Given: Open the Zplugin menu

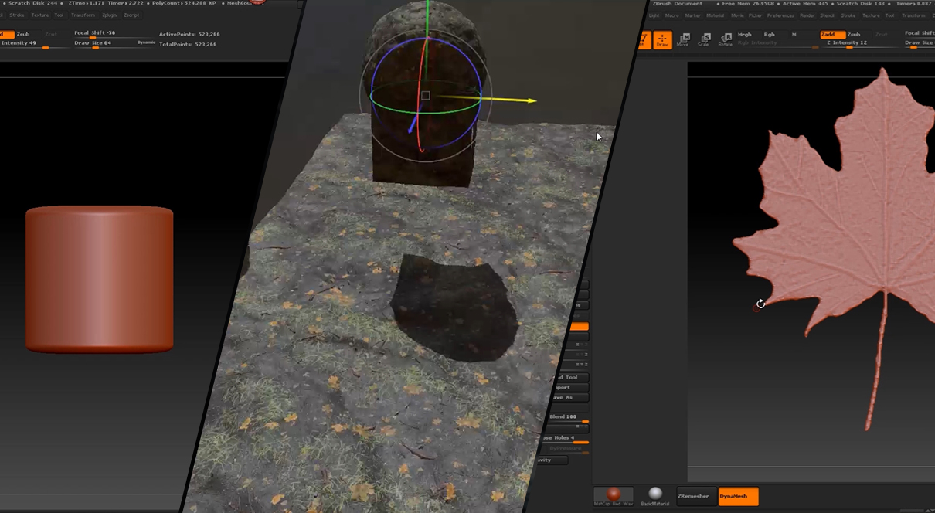Looking at the screenshot, I should click(109, 15).
